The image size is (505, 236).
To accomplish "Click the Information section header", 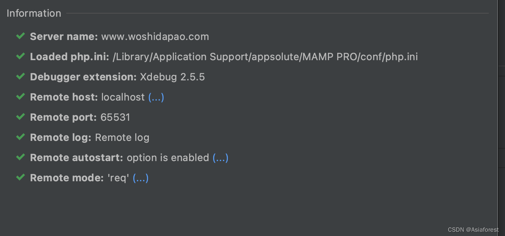I will coord(34,13).
